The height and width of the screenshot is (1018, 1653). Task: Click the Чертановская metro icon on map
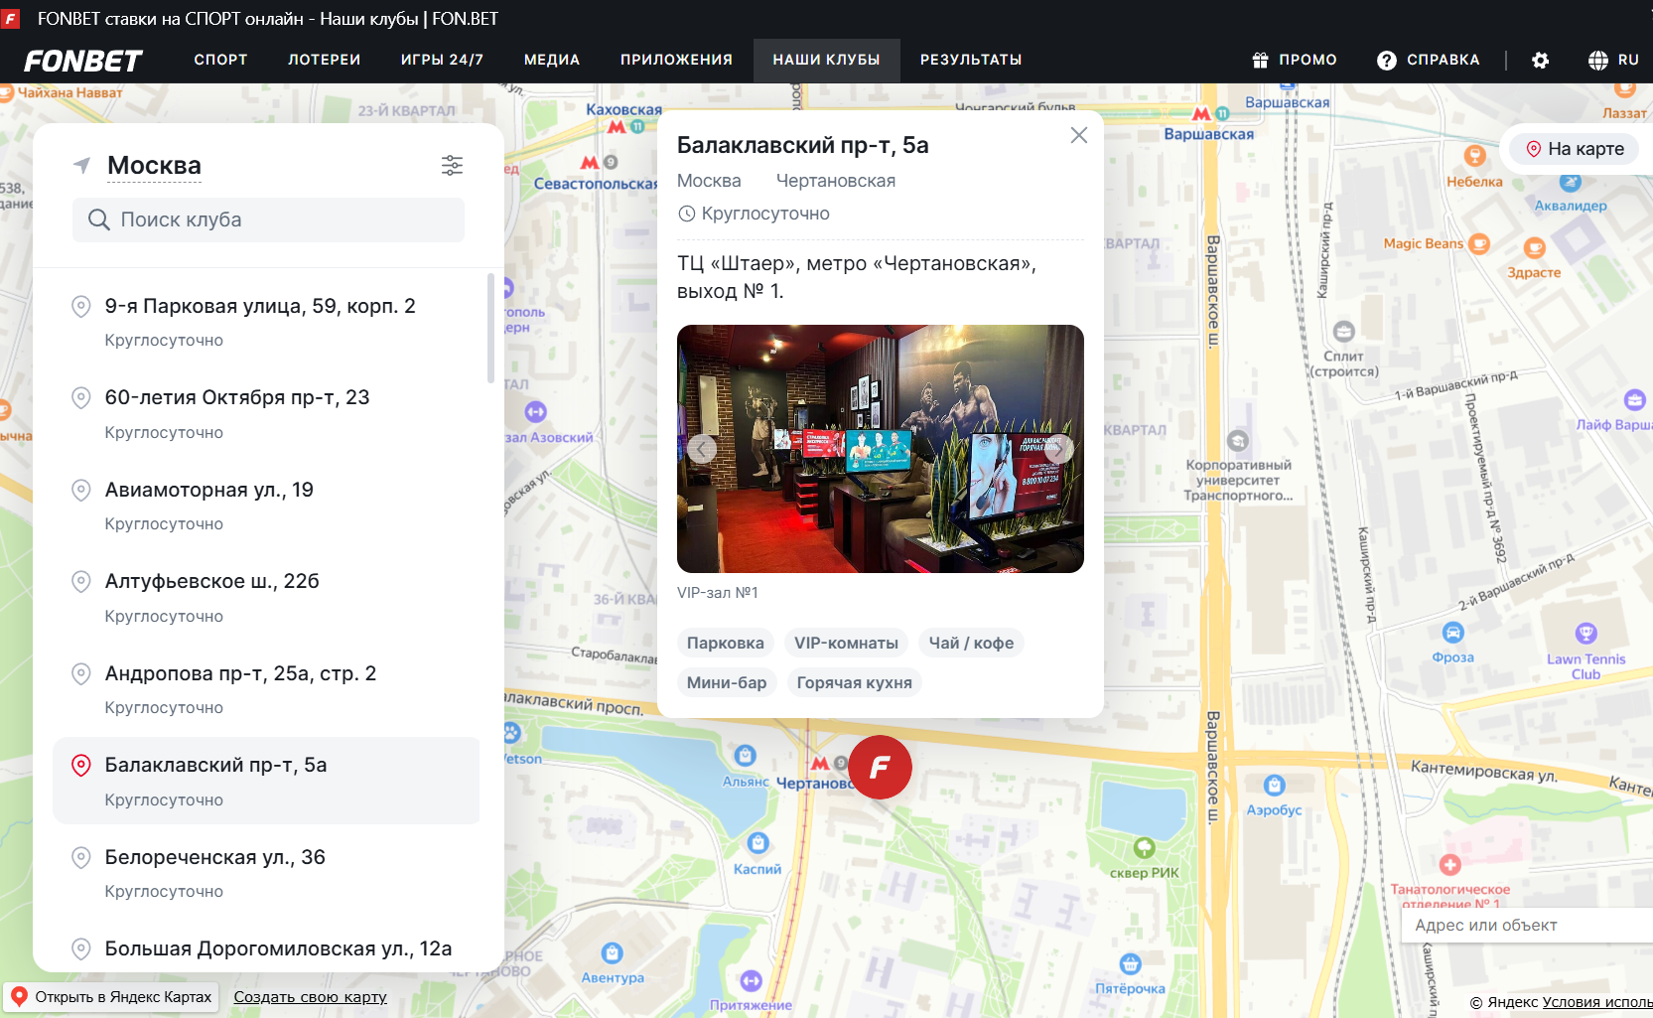820,764
